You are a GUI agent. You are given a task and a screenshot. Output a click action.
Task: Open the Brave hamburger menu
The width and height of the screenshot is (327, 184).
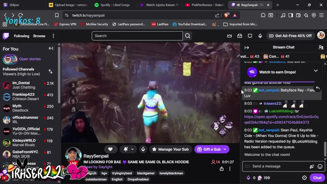coord(321,15)
